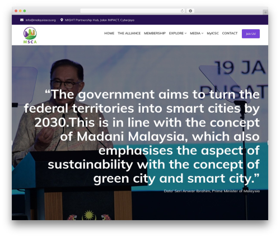This screenshot has height=237, width=280.
Task: Click the browser reload icon
Action: point(182,11)
